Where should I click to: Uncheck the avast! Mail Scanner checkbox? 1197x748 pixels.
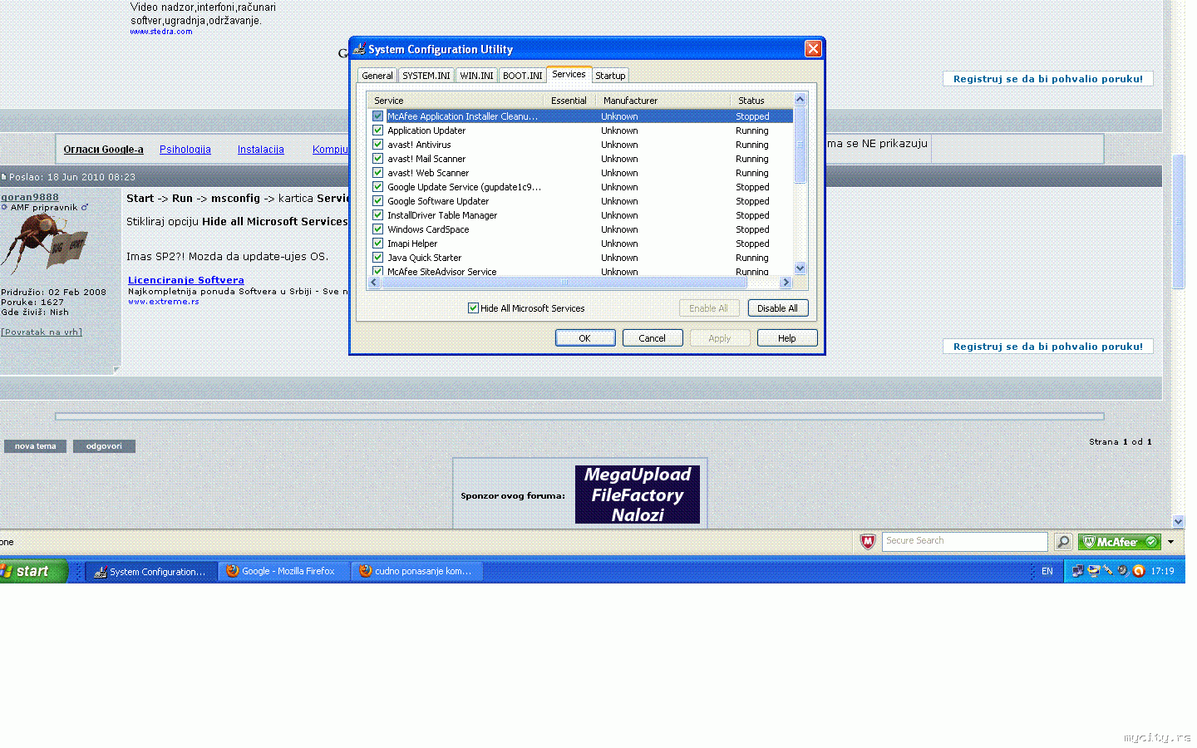[x=378, y=159]
